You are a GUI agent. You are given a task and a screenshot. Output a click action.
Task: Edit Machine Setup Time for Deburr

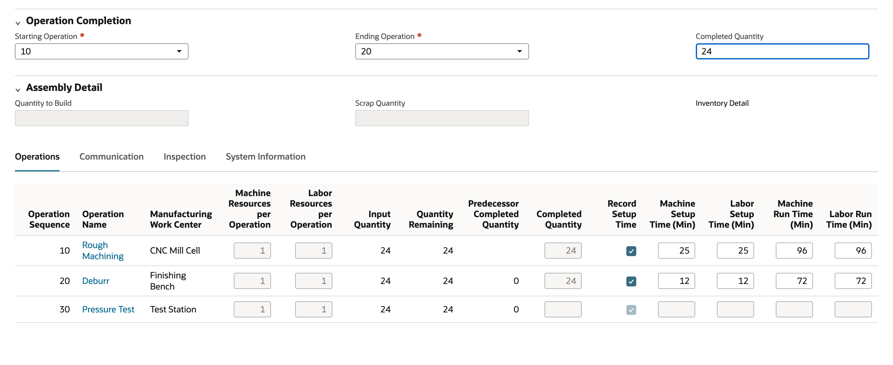point(676,281)
